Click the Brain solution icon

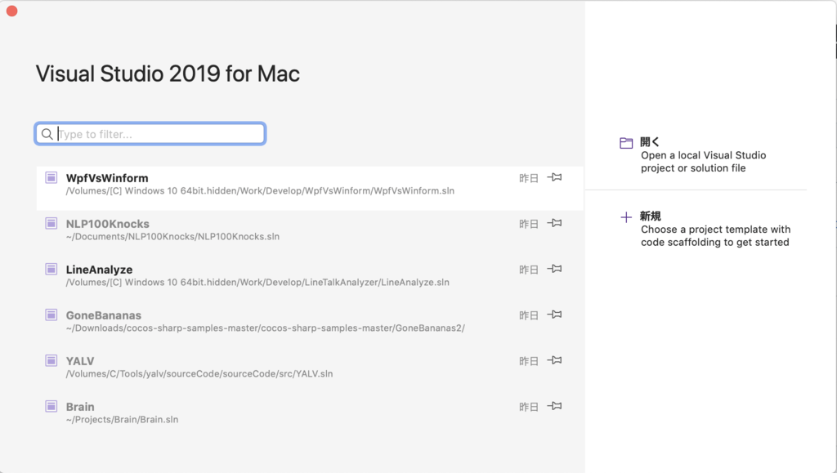point(51,407)
